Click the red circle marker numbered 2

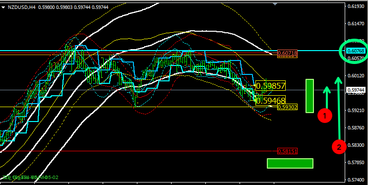point(339,147)
